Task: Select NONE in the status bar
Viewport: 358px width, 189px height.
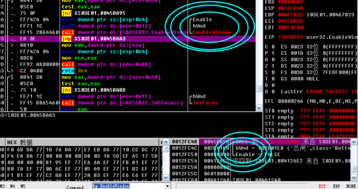Action: [x=351, y=187]
